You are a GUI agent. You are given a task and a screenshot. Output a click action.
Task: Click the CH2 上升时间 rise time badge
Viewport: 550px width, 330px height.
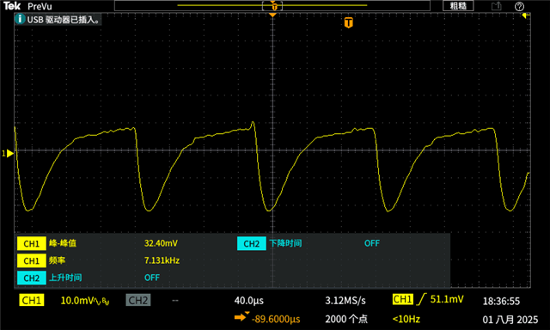(31, 278)
